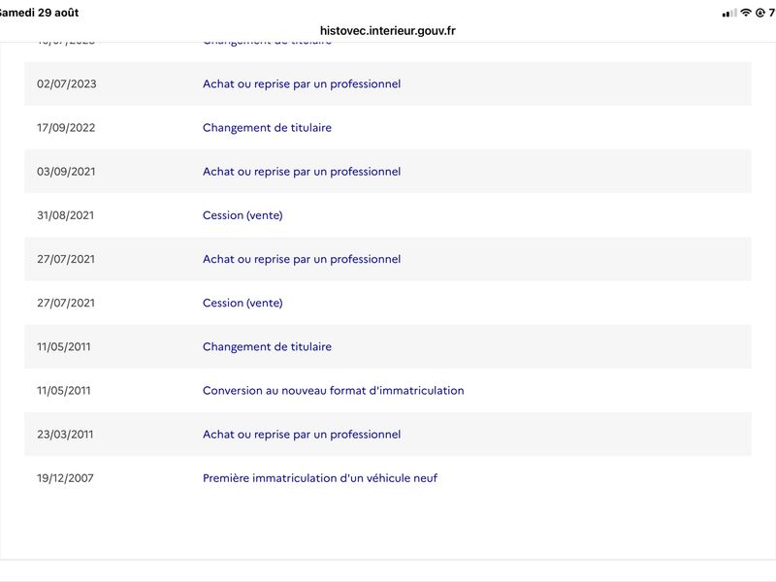Select the 27/07/2021 Achat ou reprise par un professionnel row
This screenshot has width=776, height=582.
(x=388, y=259)
